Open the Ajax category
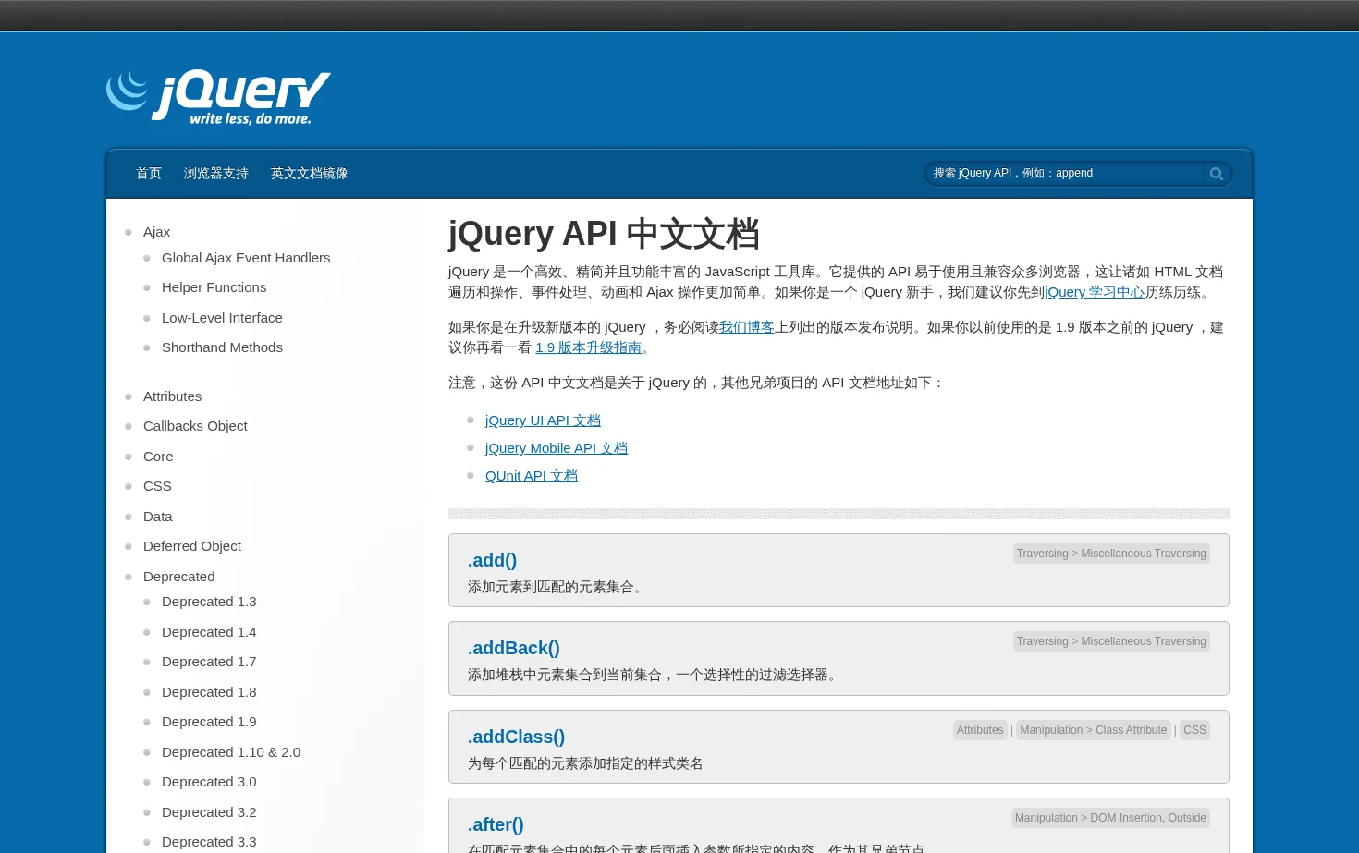Viewport: 1359px width, 853px height. [x=156, y=232]
